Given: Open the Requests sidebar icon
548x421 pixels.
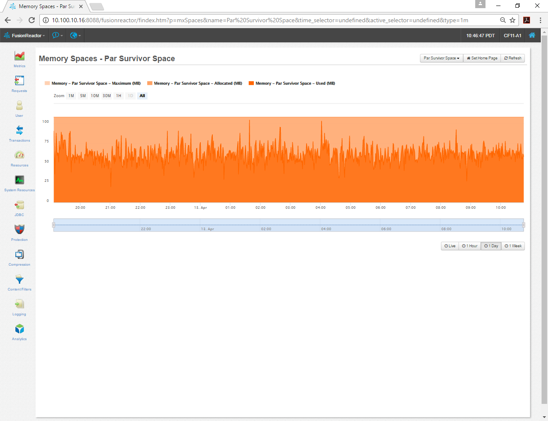Looking at the screenshot, I should pyautogui.click(x=19, y=81).
